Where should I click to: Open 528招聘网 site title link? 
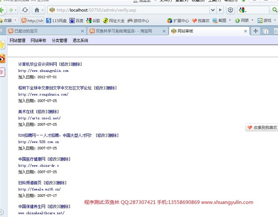point(55,135)
